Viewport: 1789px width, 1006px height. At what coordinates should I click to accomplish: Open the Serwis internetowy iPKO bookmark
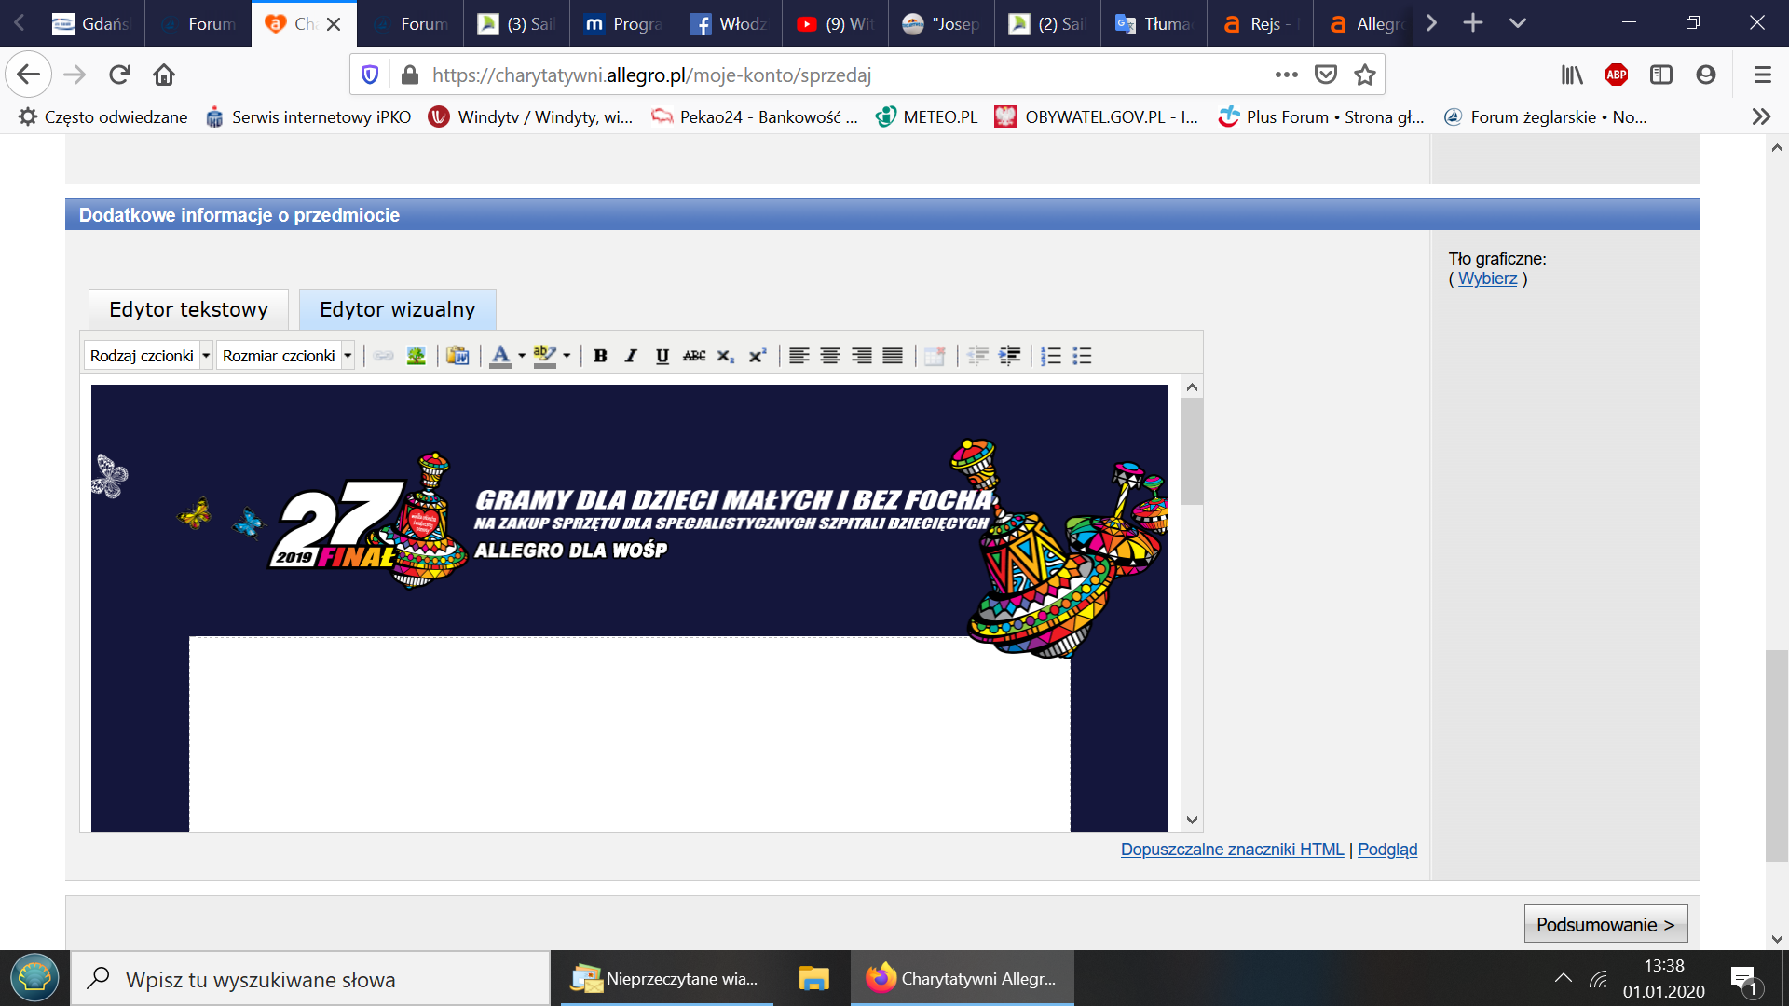coord(308,116)
